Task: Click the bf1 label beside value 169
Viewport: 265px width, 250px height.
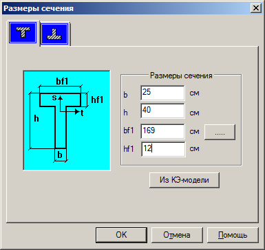Action: pos(129,130)
